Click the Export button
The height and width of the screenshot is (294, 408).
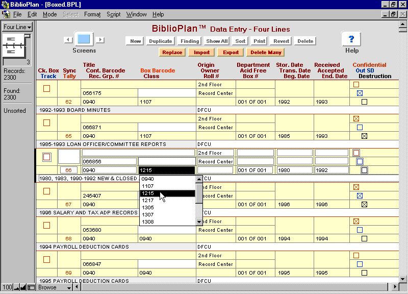(231, 53)
